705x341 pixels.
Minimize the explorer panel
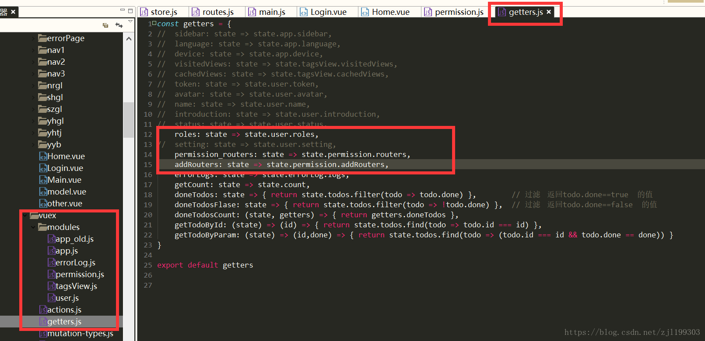[123, 10]
